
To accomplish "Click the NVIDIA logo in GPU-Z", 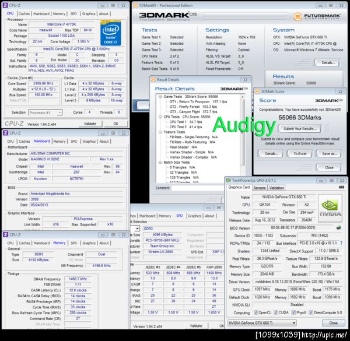I will 330,208.
